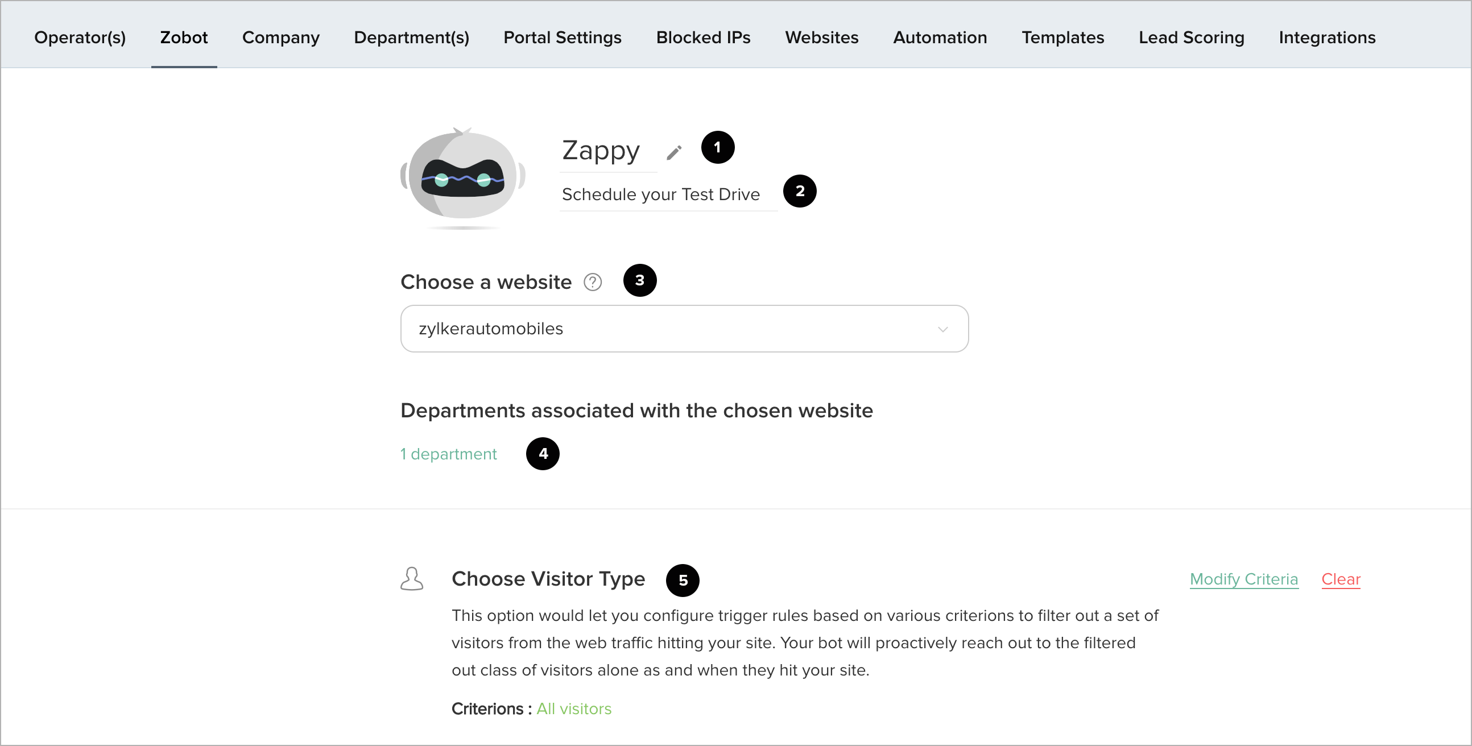Open the Templates tab
Viewport: 1472px width, 746px height.
tap(1063, 37)
